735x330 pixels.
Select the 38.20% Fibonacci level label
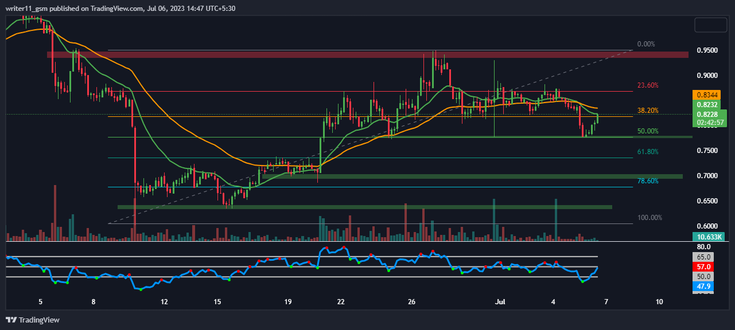coord(648,111)
